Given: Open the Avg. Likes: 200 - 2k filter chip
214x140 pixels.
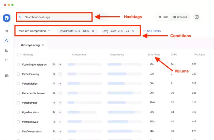Looking at the screenshot, I should tap(119, 31).
